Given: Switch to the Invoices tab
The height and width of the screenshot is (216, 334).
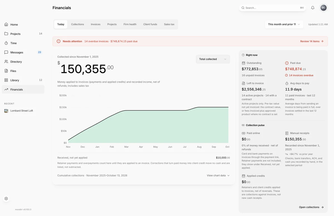Looking at the screenshot, I should [x=95, y=24].
